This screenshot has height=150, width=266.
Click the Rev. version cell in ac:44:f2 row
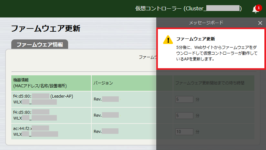pos(132,132)
